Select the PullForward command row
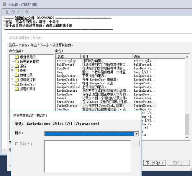Viewport: 192px width, 176px height. coord(106,65)
